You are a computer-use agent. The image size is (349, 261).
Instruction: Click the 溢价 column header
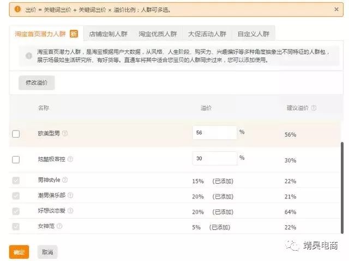(x=206, y=108)
